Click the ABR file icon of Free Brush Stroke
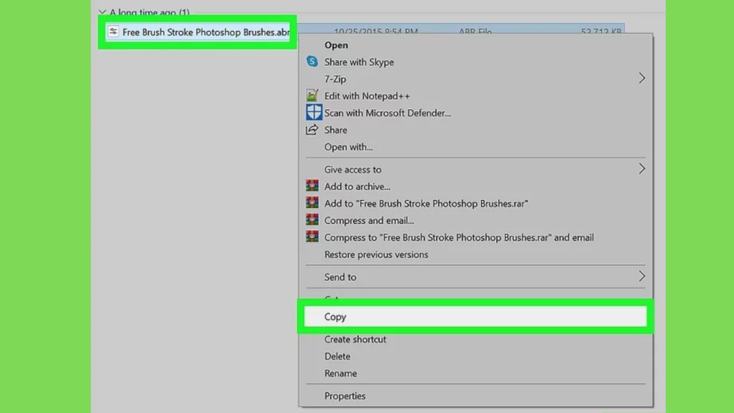This screenshot has height=413, width=734. [x=113, y=32]
